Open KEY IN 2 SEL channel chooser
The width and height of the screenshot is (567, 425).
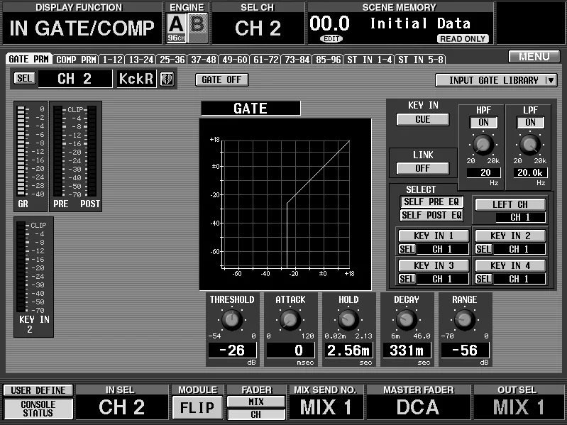click(x=483, y=249)
